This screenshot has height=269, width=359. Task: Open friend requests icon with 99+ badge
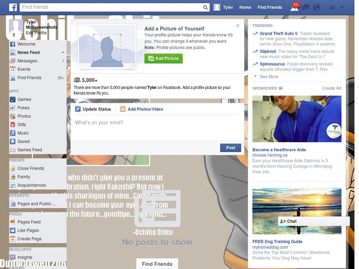[294, 7]
